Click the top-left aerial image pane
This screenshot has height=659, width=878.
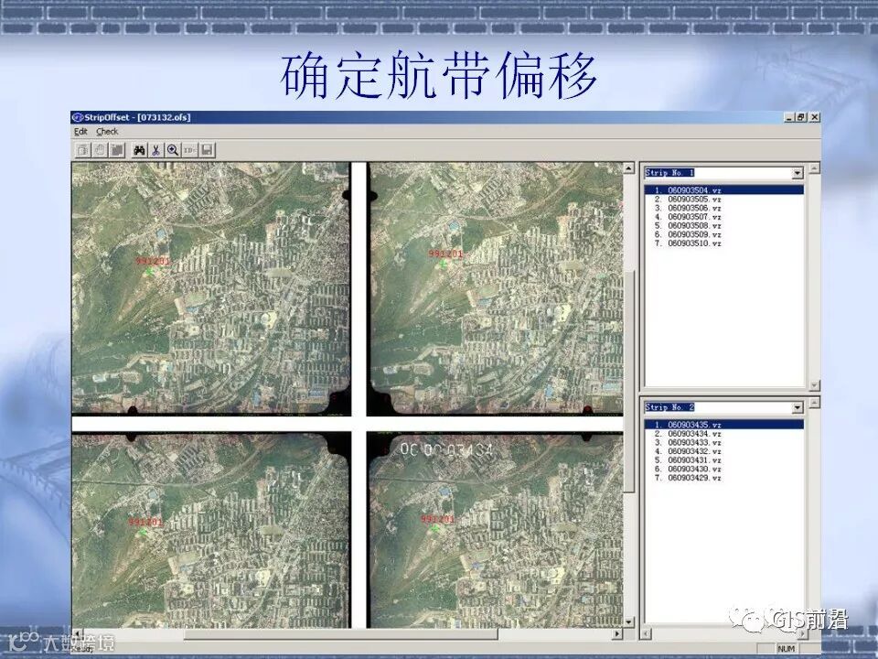click(211, 288)
